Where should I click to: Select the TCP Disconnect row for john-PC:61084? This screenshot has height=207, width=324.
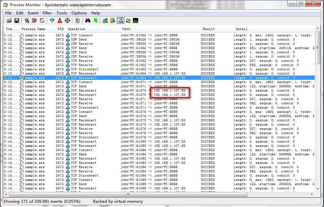point(159,176)
